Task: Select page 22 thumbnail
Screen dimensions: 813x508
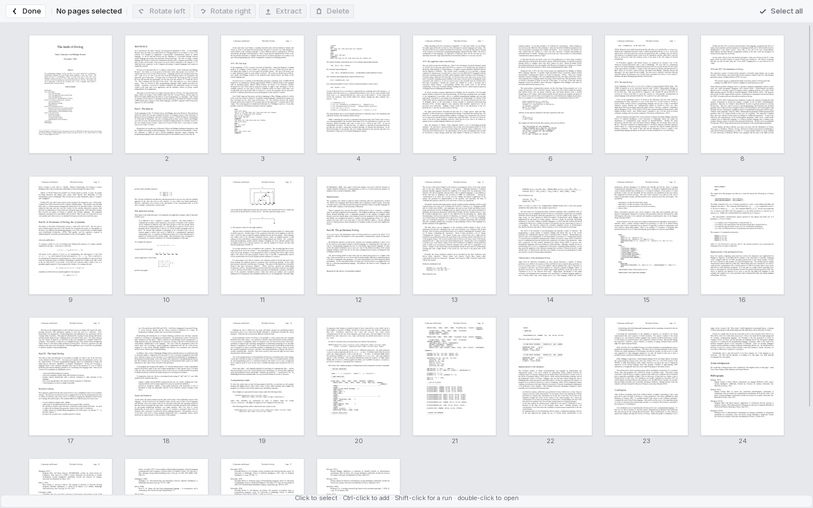Action: [x=550, y=376]
